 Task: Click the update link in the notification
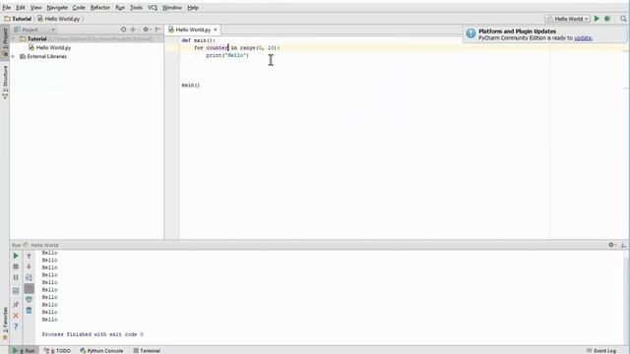tap(583, 38)
